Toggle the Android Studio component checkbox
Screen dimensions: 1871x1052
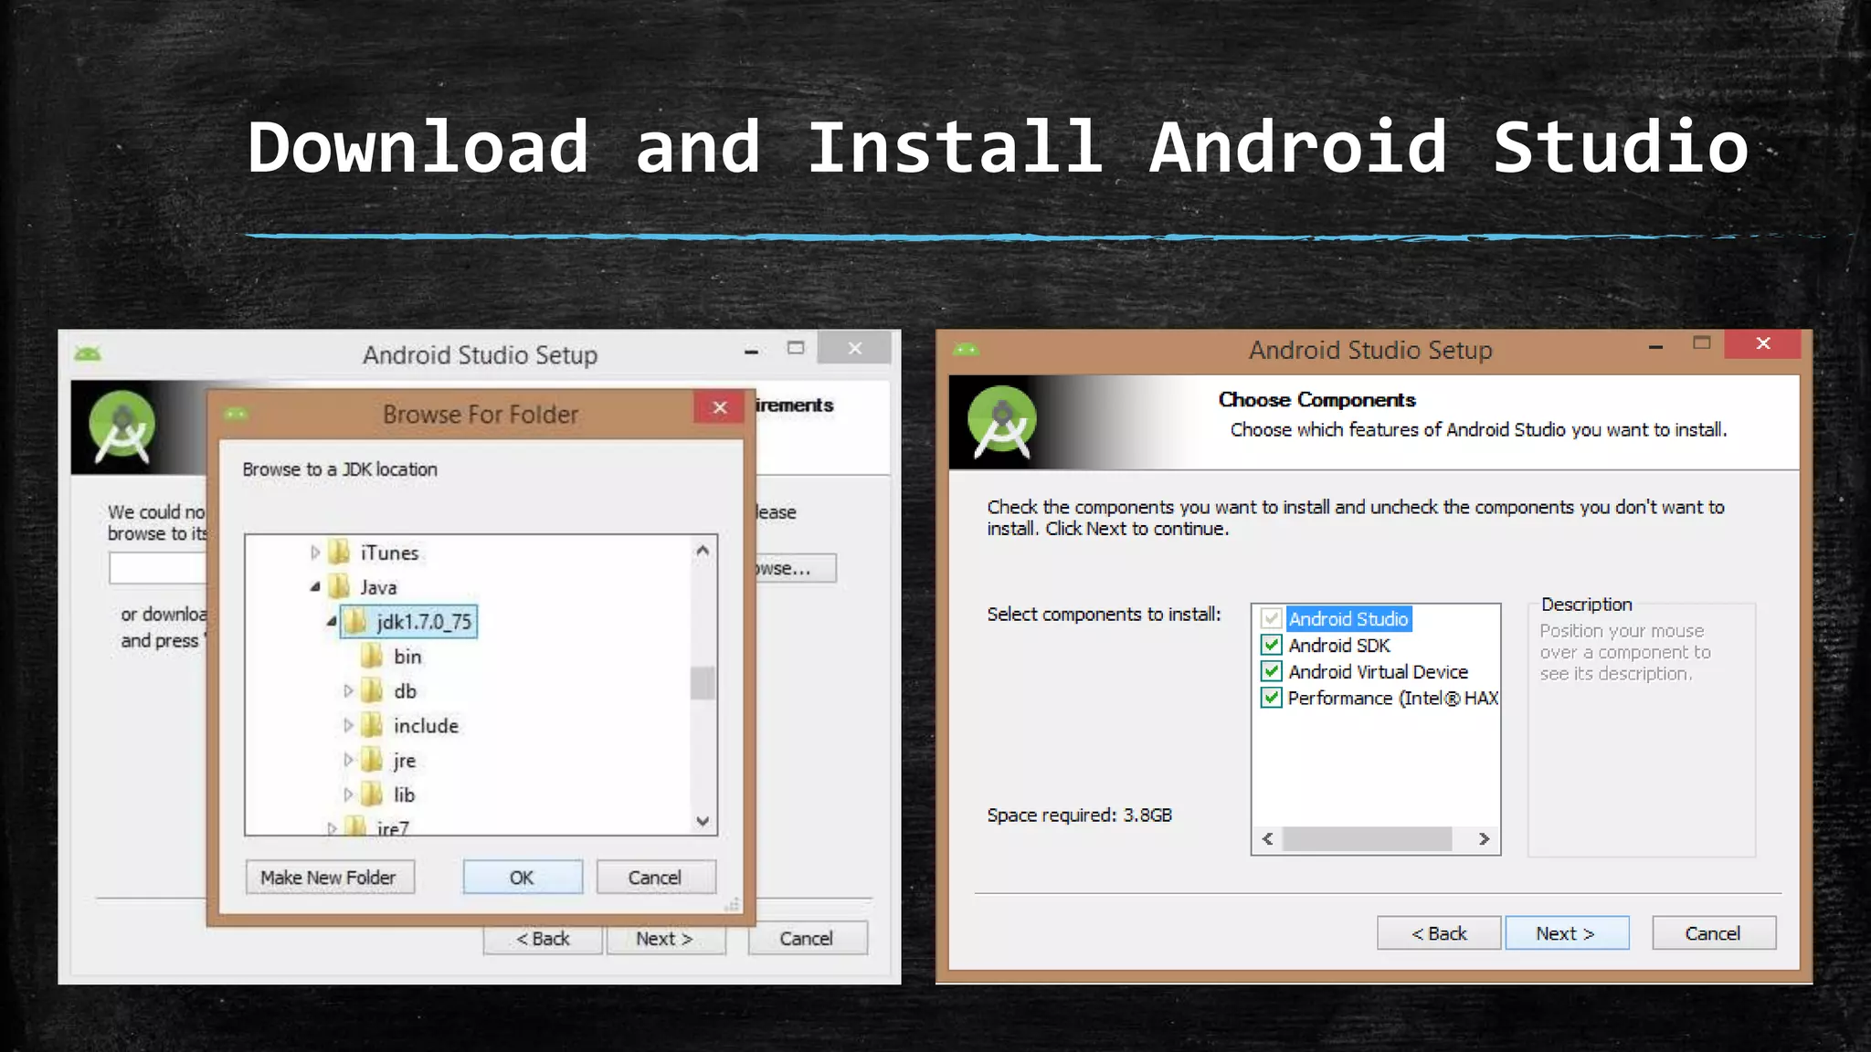1271,619
